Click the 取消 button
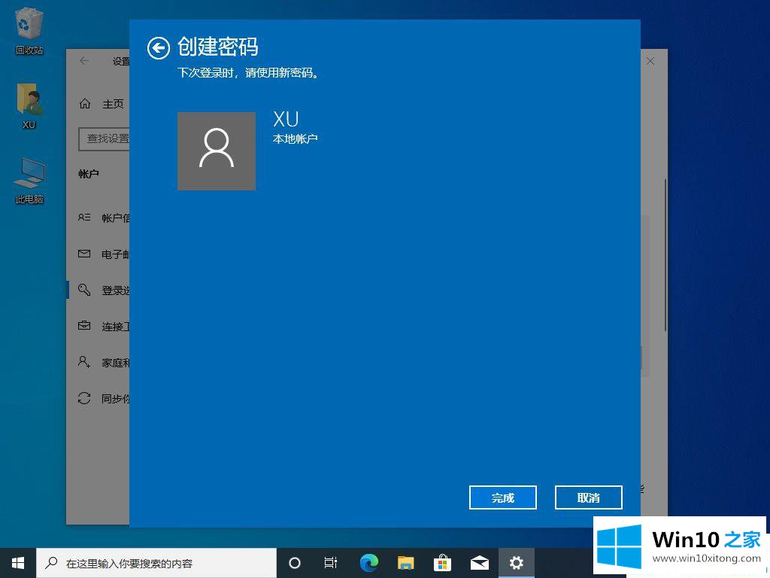Image resolution: width=770 pixels, height=578 pixels. click(x=588, y=497)
